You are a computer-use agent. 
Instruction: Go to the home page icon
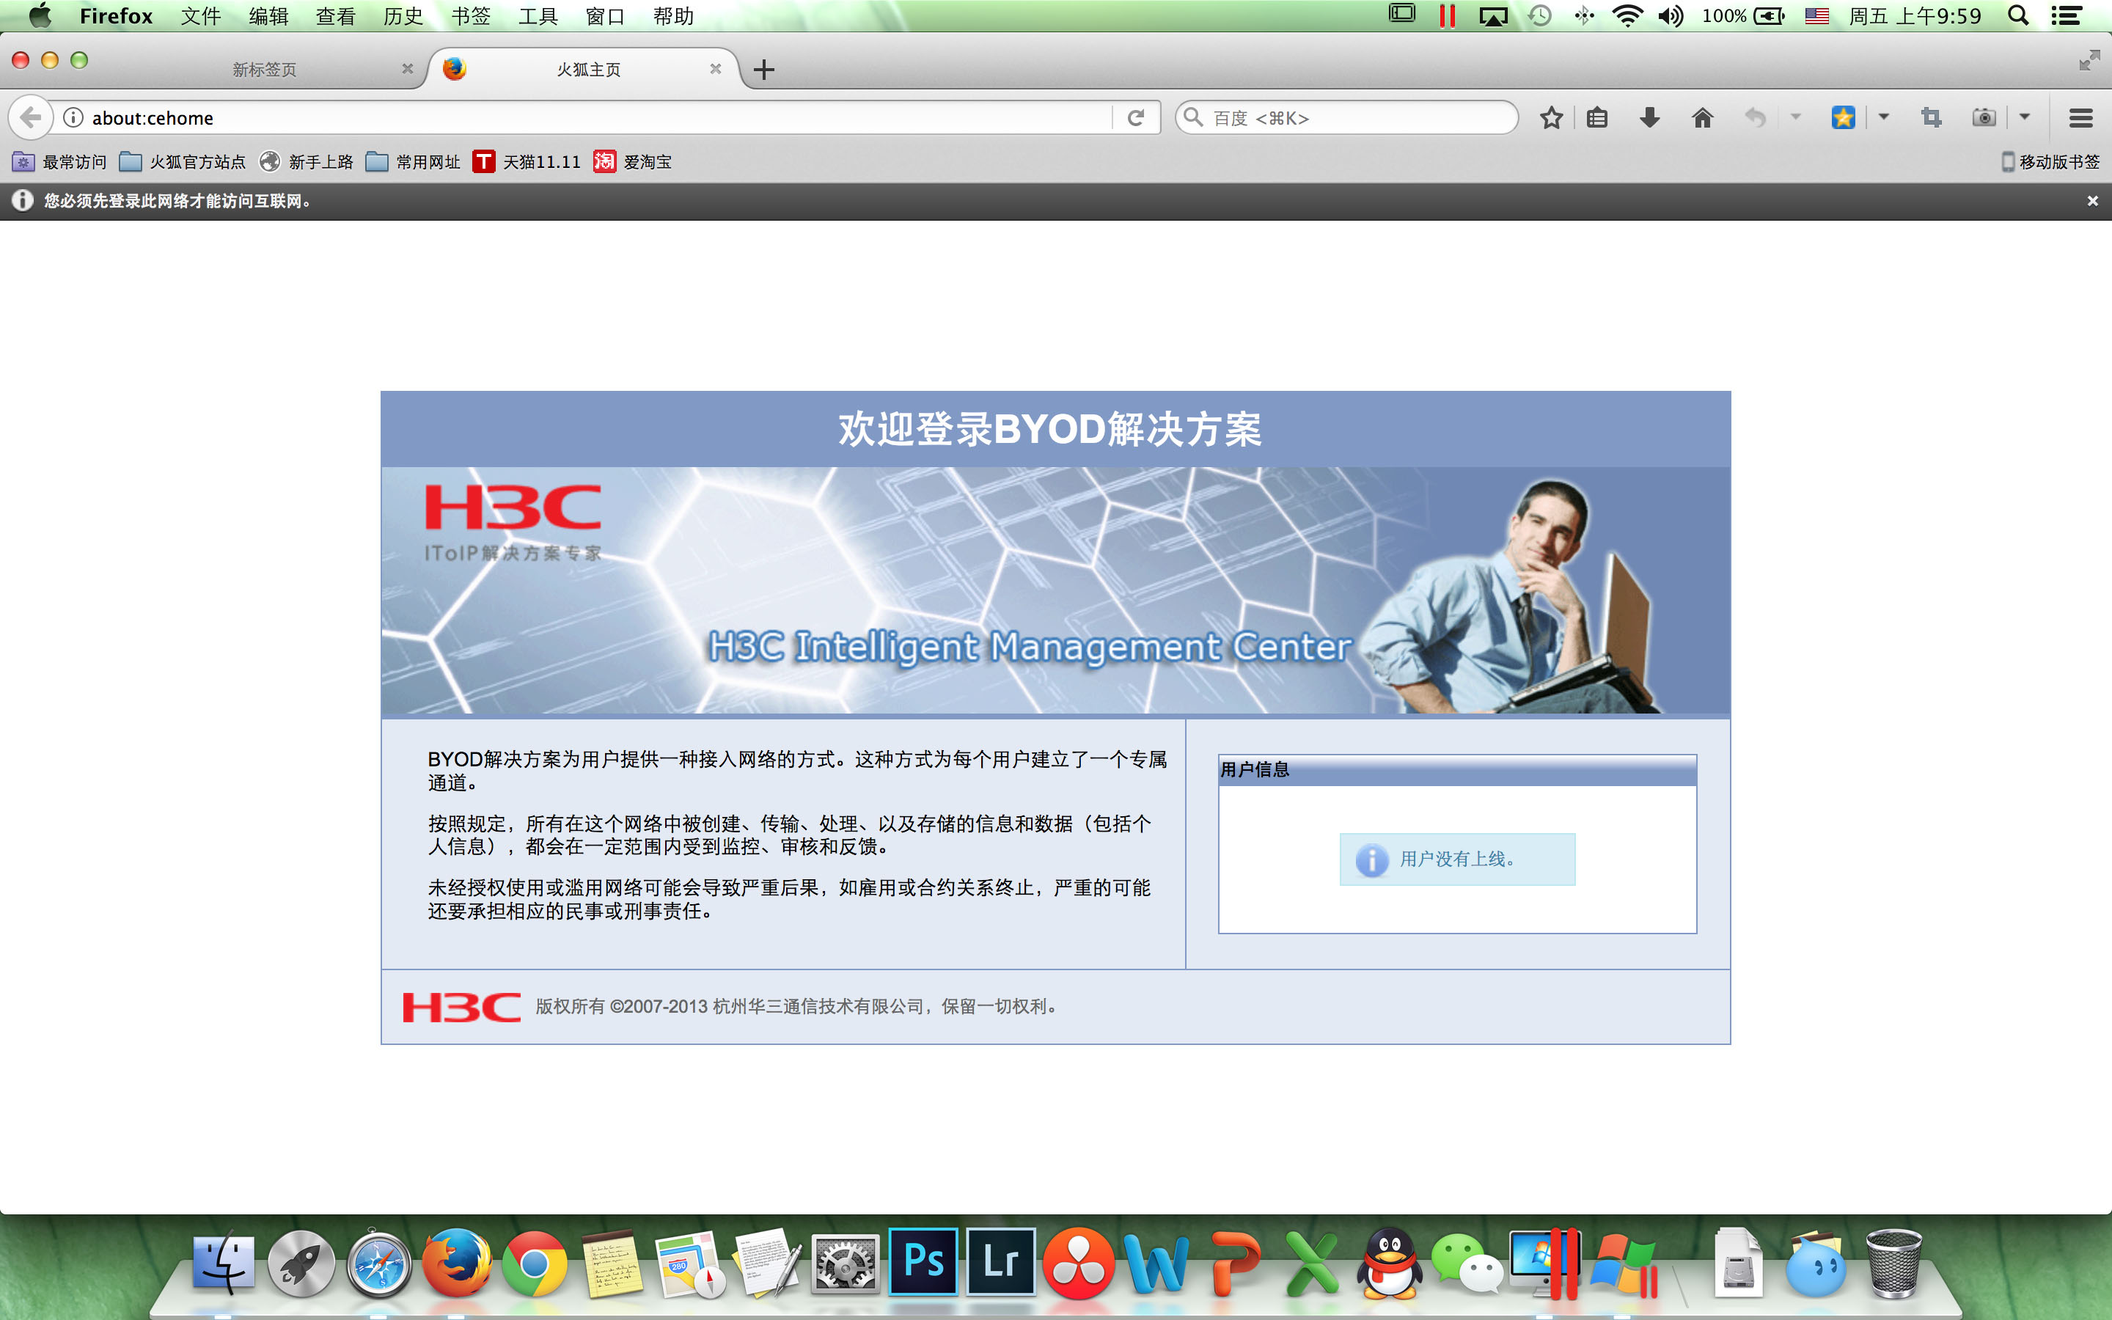[x=1702, y=118]
